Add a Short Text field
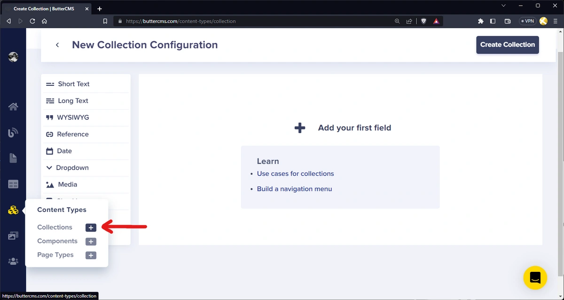The width and height of the screenshot is (564, 300). tap(86, 84)
